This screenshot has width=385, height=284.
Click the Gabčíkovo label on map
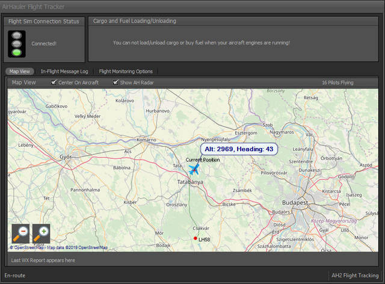tap(56, 106)
